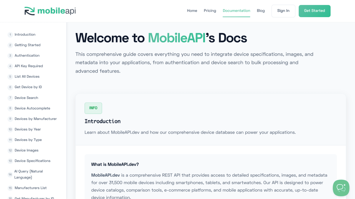Click the Introduction card heading

coord(102,121)
